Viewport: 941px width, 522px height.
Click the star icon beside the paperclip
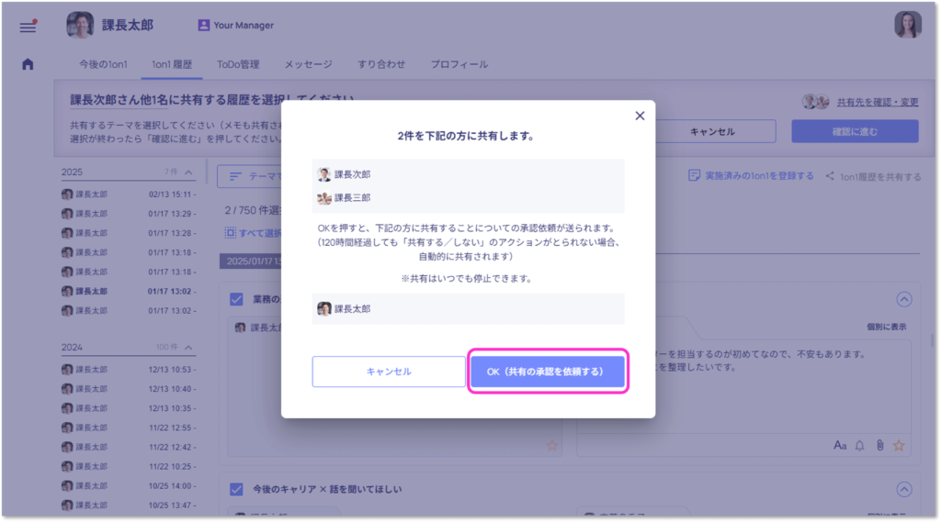(899, 445)
